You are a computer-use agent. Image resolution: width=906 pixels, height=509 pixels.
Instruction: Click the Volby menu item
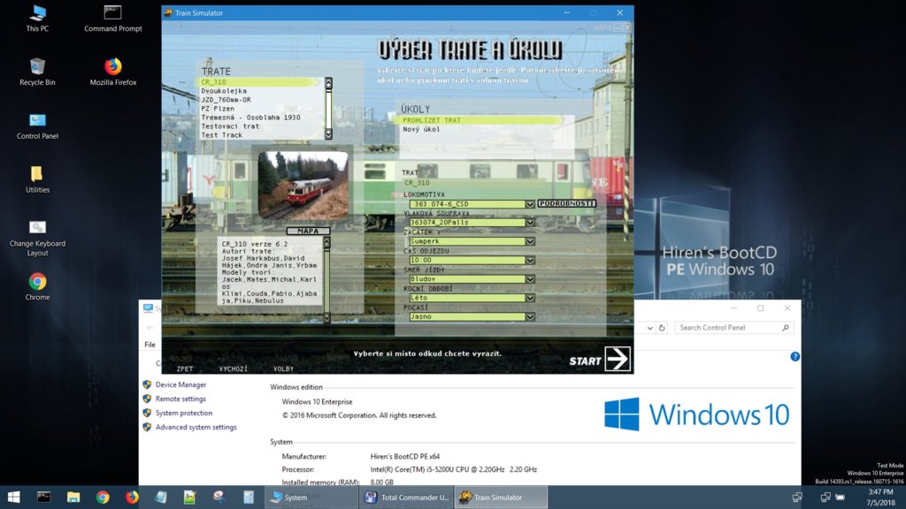pyautogui.click(x=283, y=368)
